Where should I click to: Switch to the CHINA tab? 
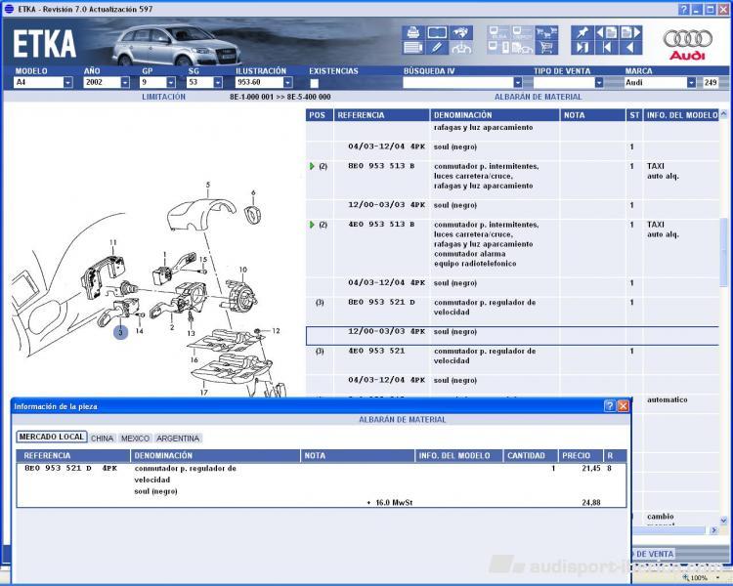102,439
